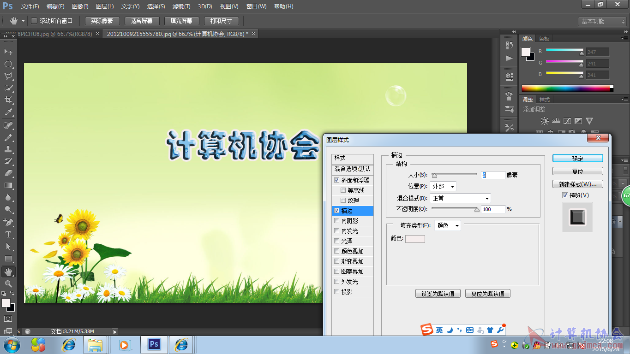Select the Horizontal Type tool
Viewport: 630px width, 354px height.
[x=8, y=235]
